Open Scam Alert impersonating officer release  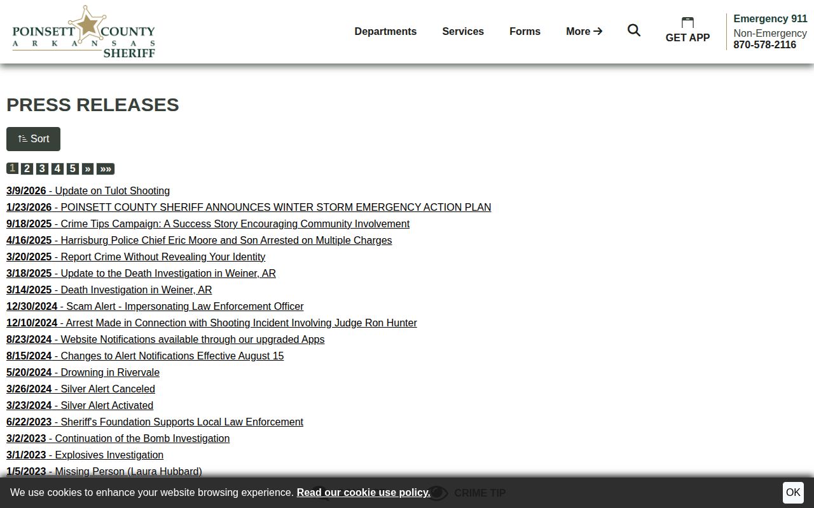click(x=155, y=306)
